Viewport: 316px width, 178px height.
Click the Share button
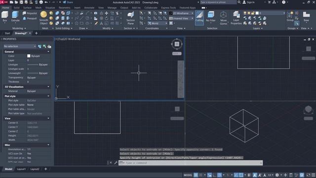[x=68, y=2]
